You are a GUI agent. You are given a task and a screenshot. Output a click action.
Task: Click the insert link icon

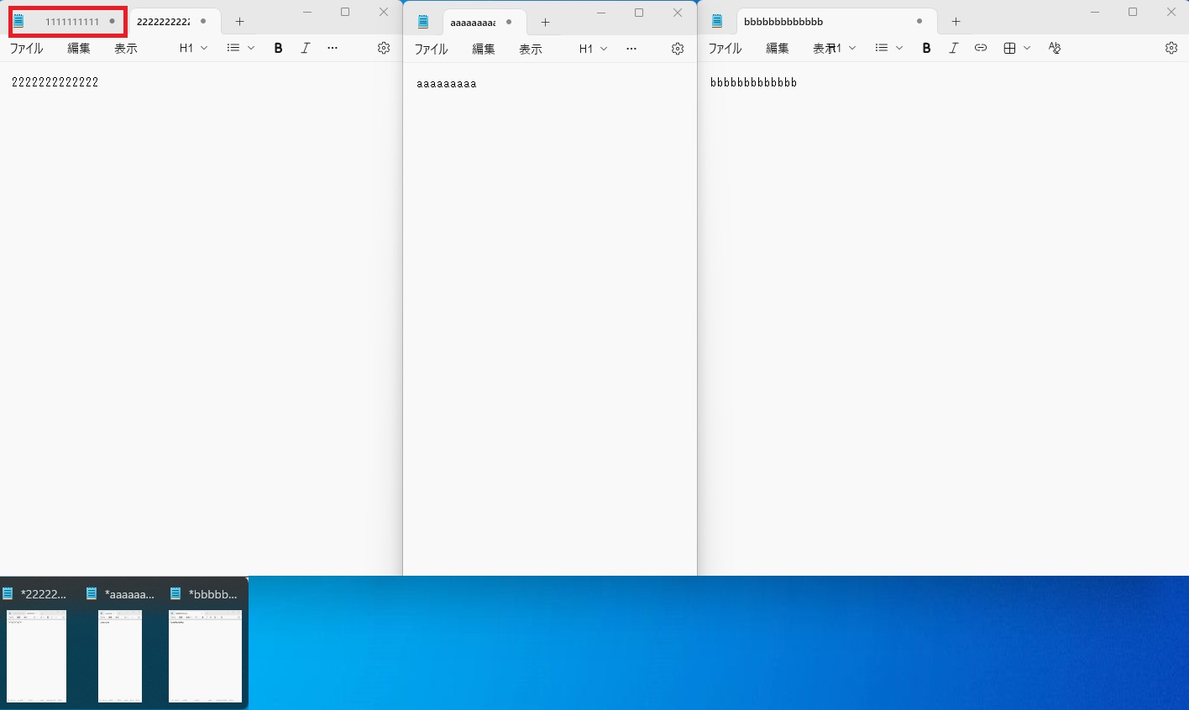tap(980, 49)
